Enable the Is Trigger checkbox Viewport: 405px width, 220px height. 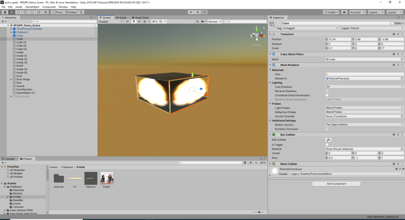point(327,145)
